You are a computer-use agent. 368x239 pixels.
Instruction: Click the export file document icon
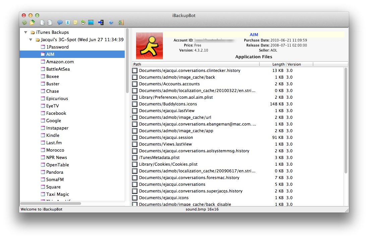point(42,22)
